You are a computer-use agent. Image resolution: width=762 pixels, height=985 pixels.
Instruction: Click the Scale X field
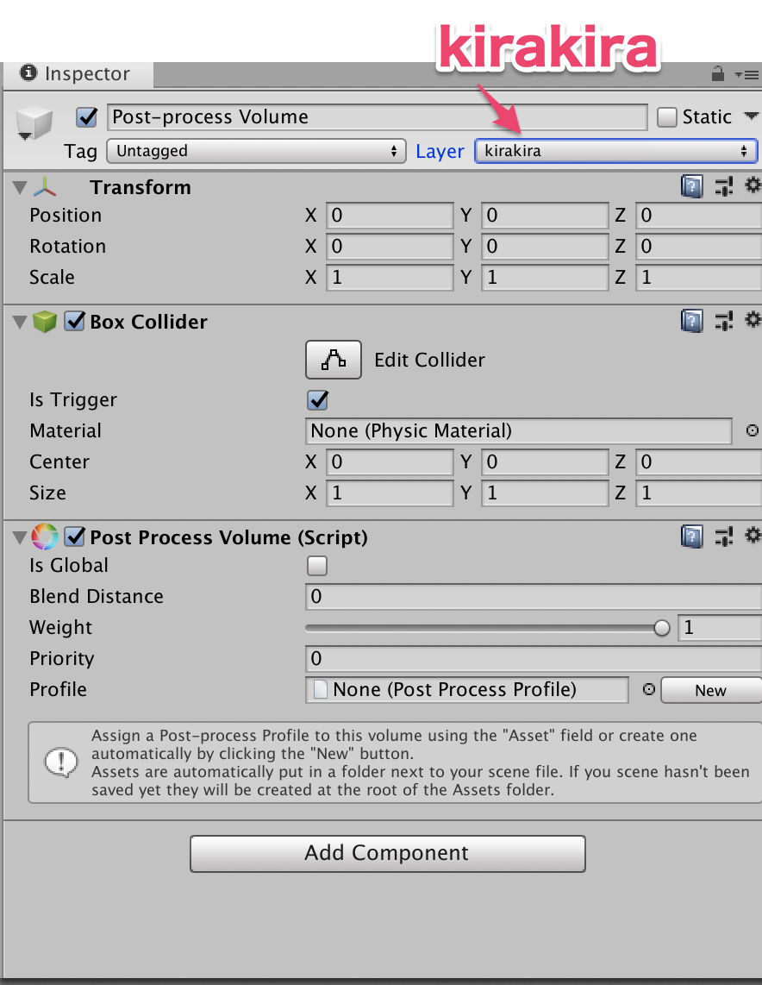coord(390,277)
